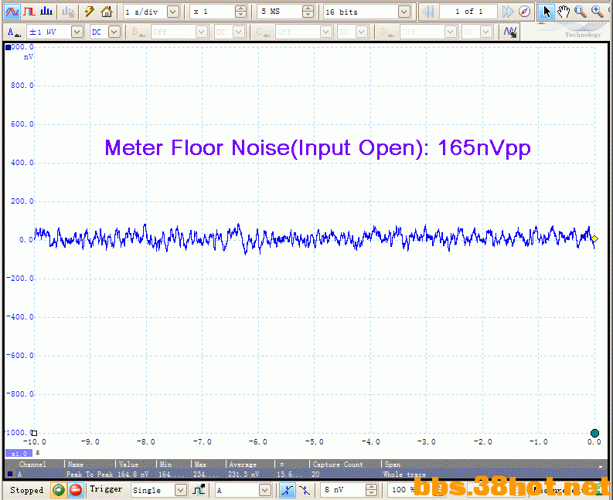Click the Auto setup lightning icon
The image size is (613, 500).
click(x=90, y=12)
